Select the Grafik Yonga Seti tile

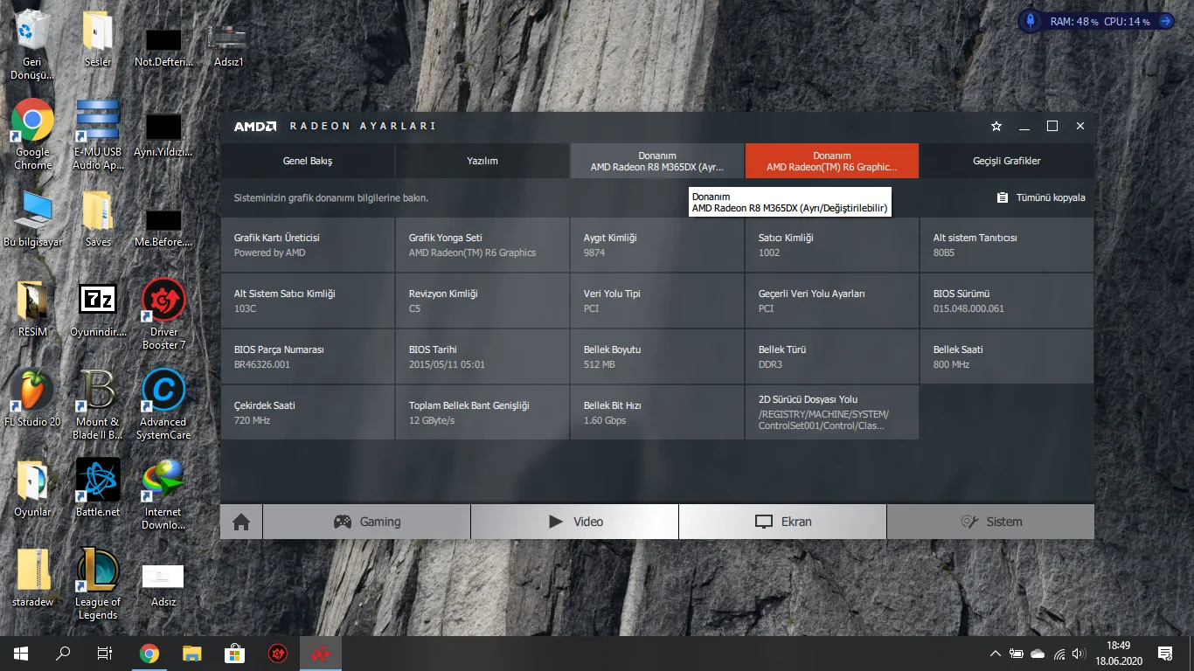(x=482, y=245)
